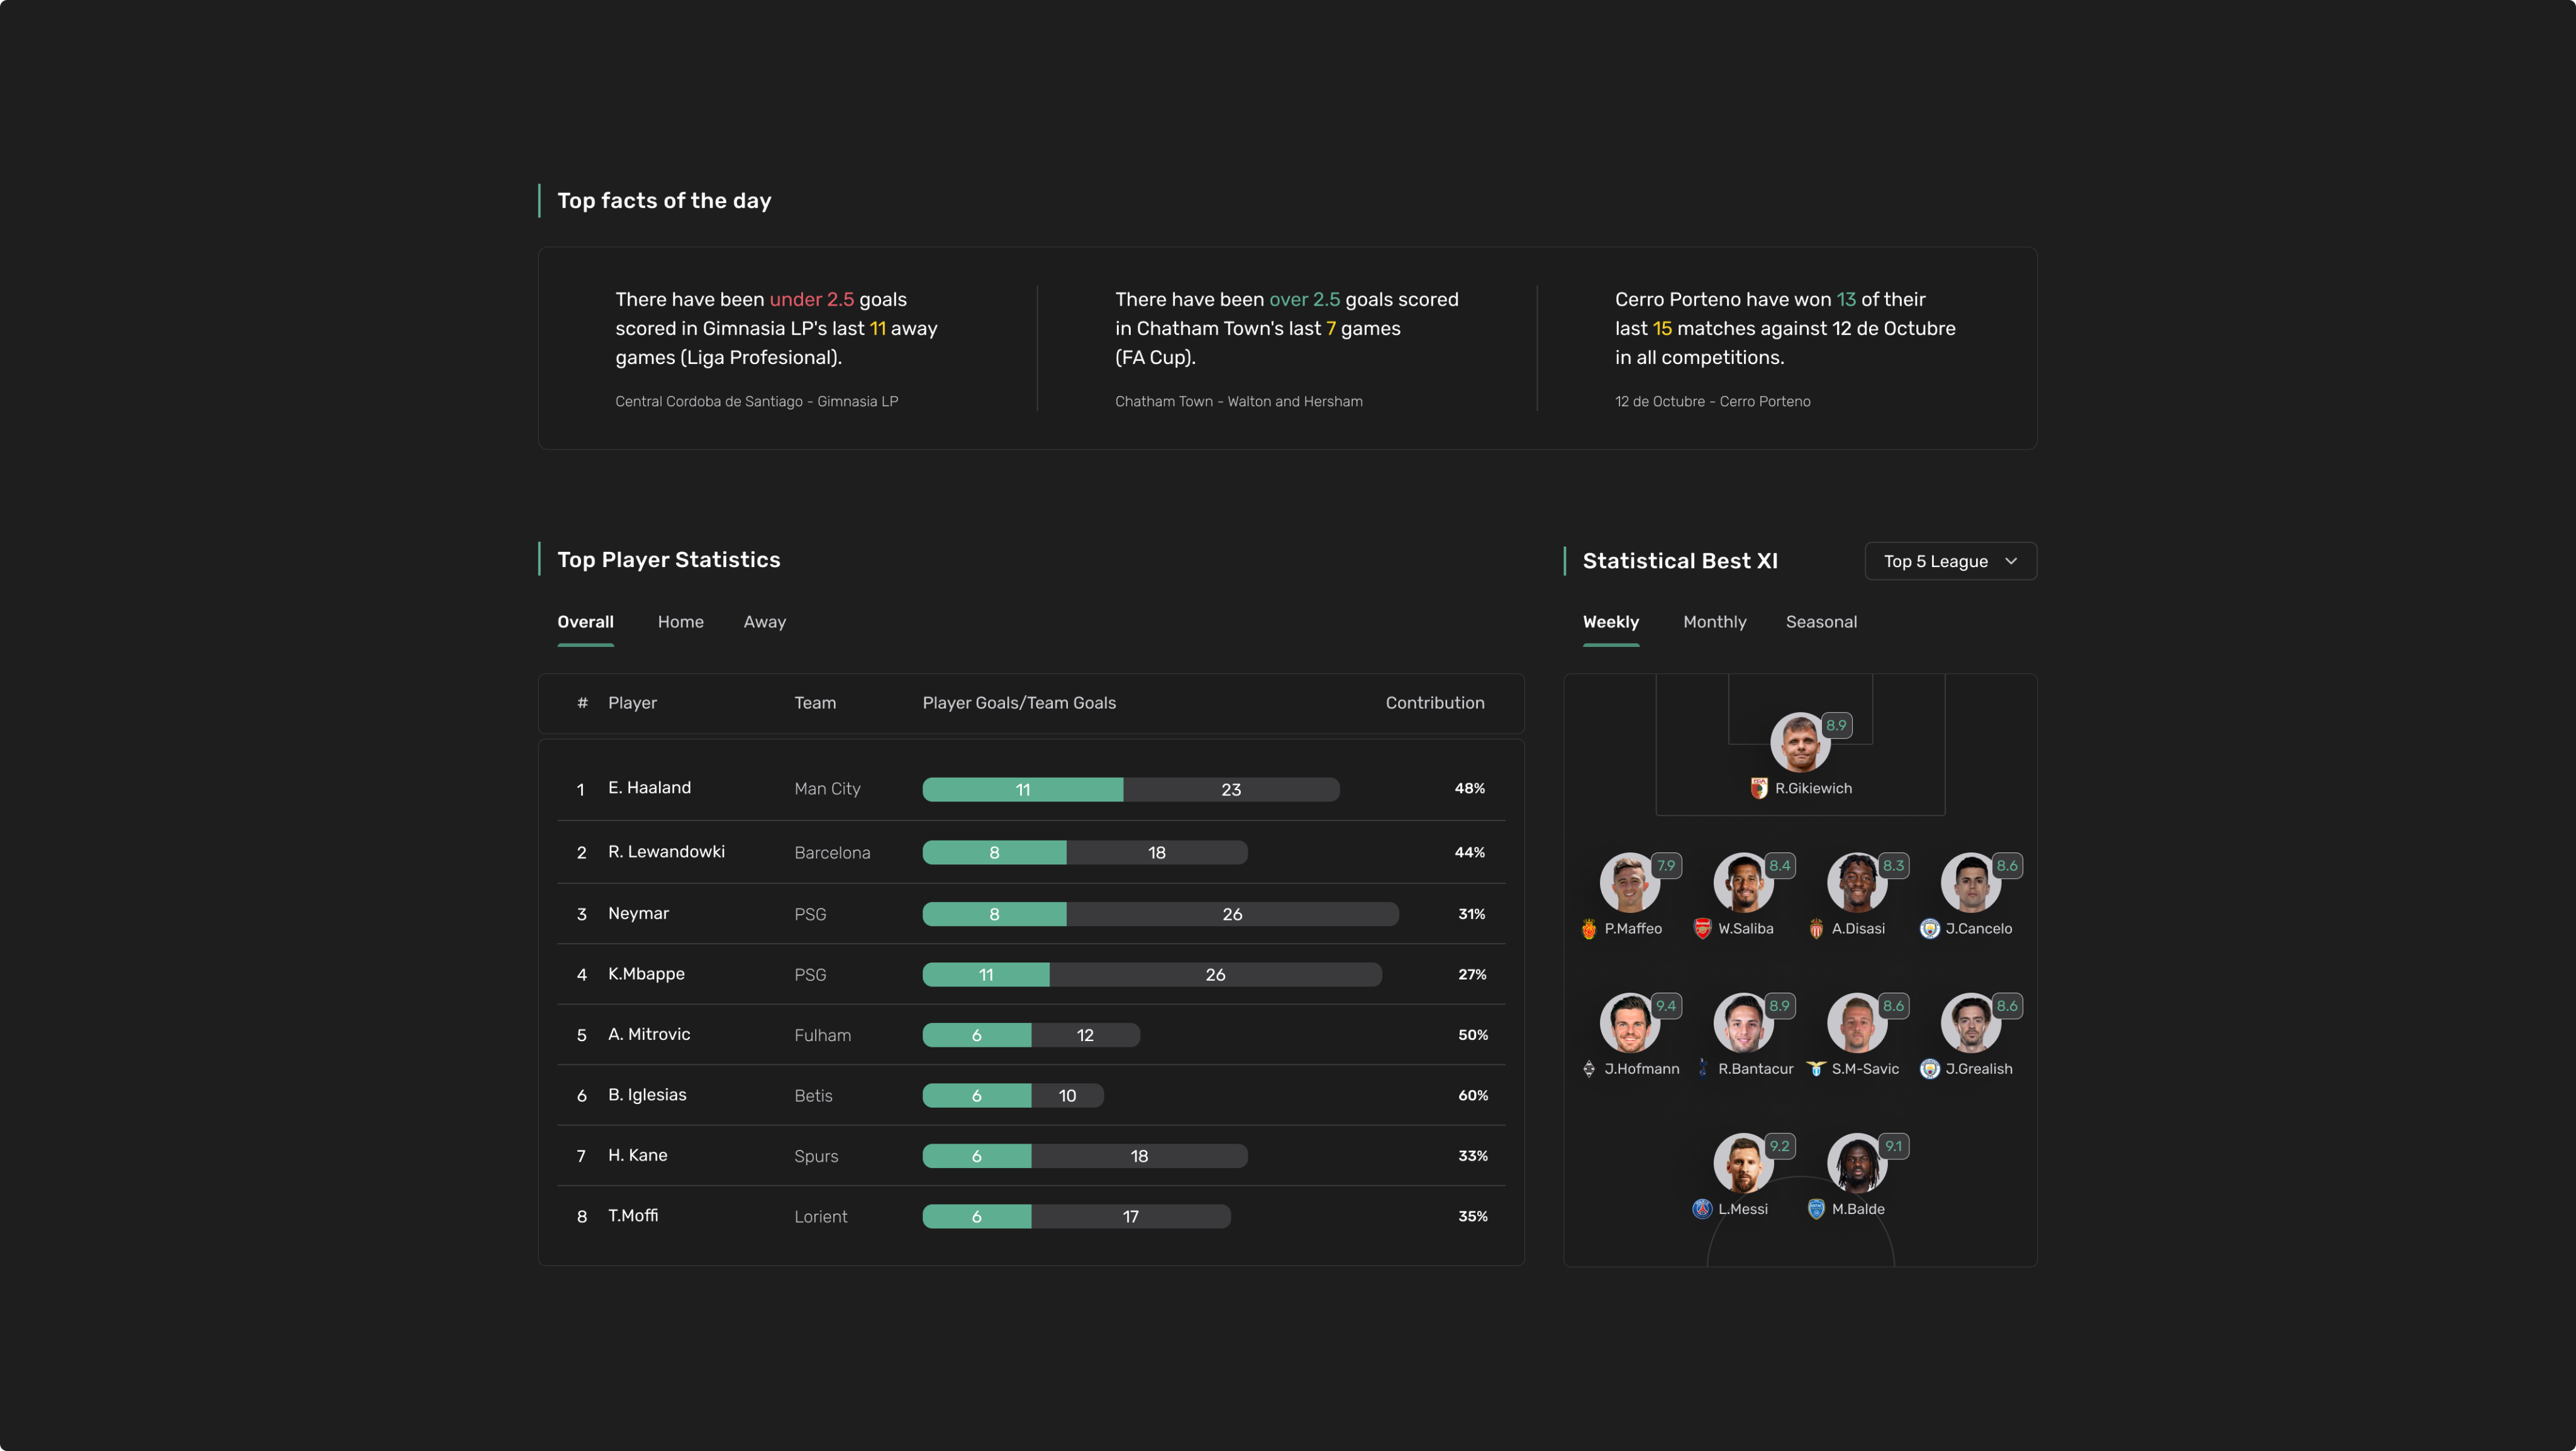Image resolution: width=2576 pixels, height=1451 pixels.
Task: Click the Contribution column header
Action: [1434, 702]
